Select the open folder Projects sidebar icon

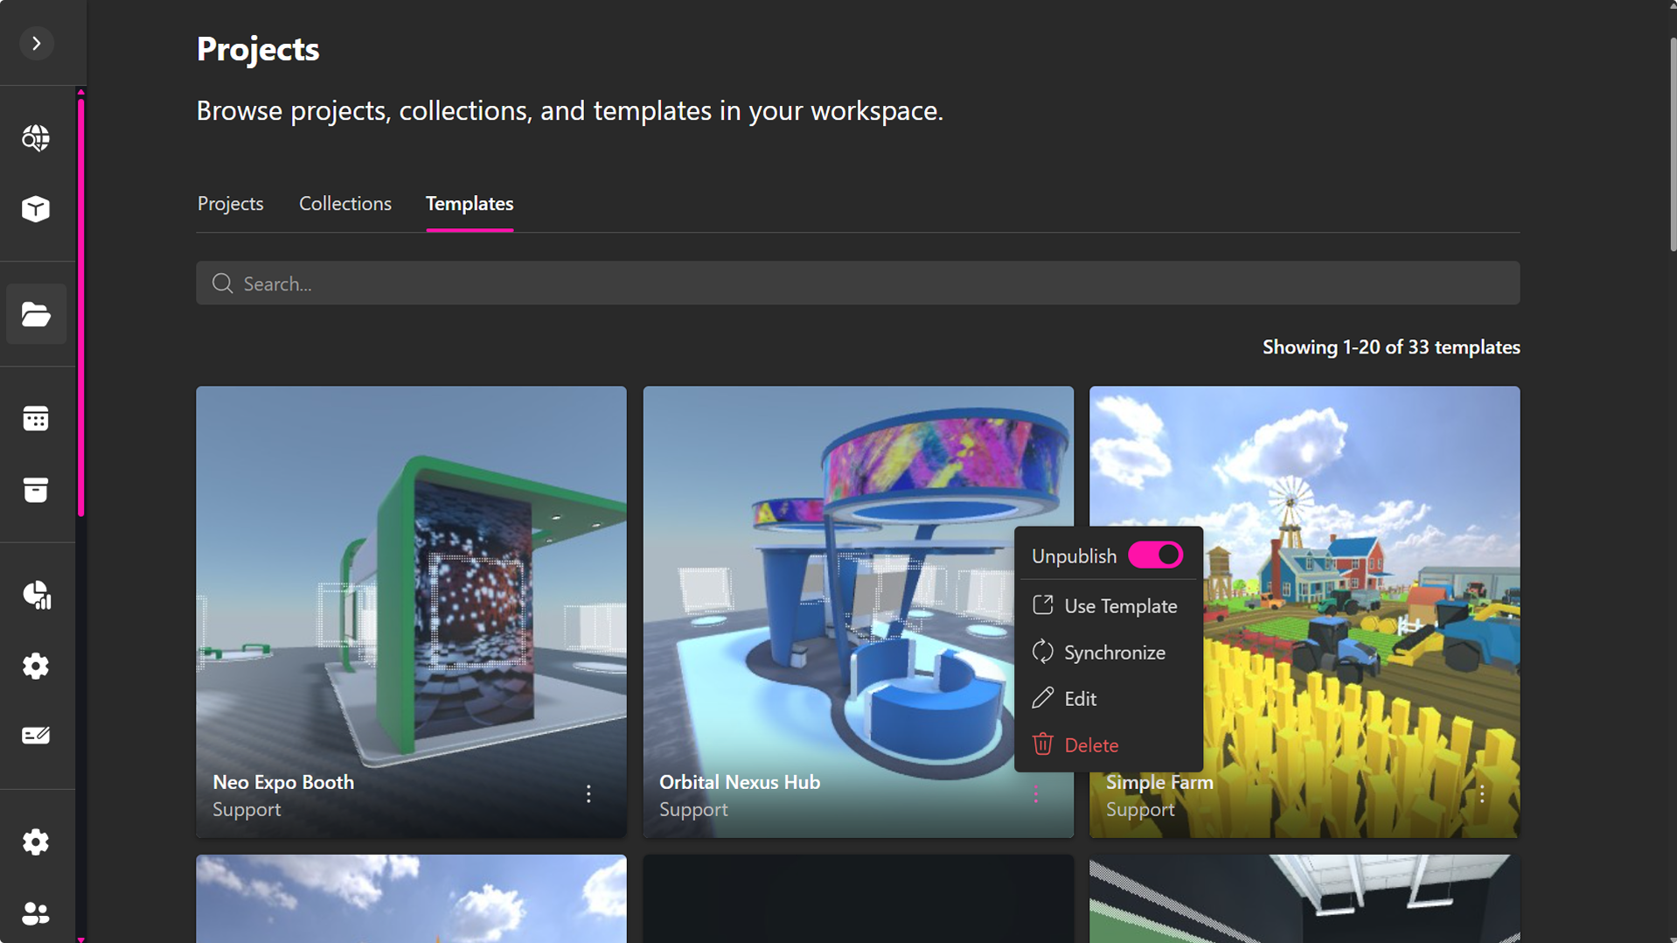(x=36, y=314)
